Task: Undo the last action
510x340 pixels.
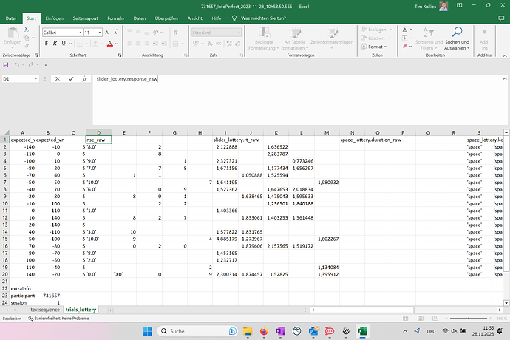Action: (16, 65)
